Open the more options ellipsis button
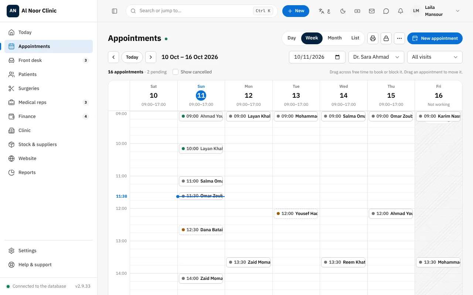 (399, 38)
